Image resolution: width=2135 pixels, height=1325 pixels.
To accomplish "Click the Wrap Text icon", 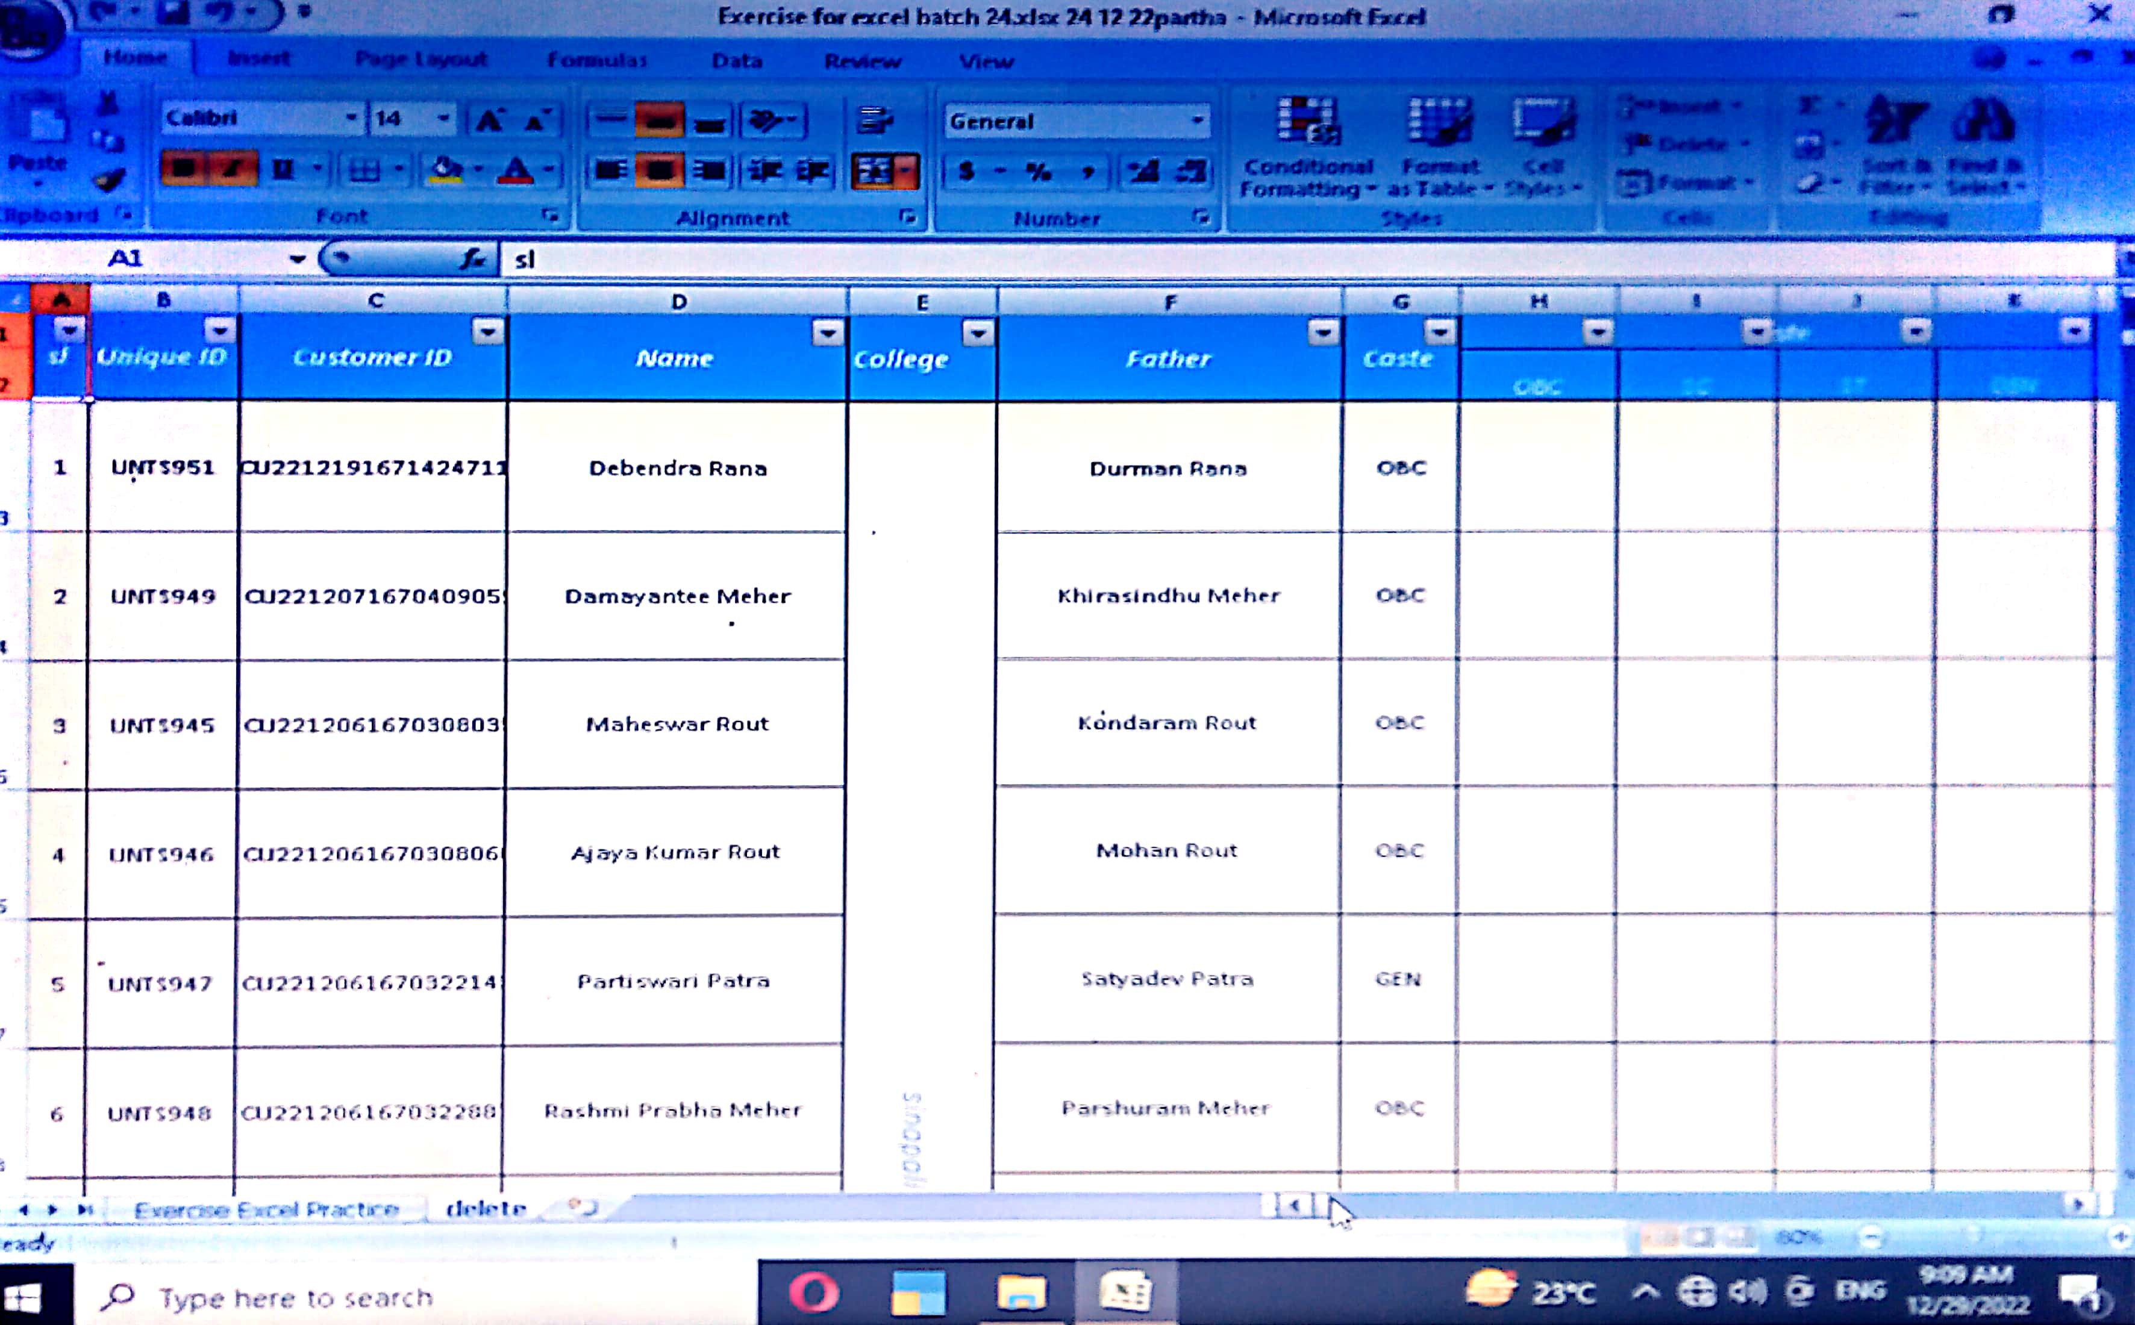I will click(875, 120).
